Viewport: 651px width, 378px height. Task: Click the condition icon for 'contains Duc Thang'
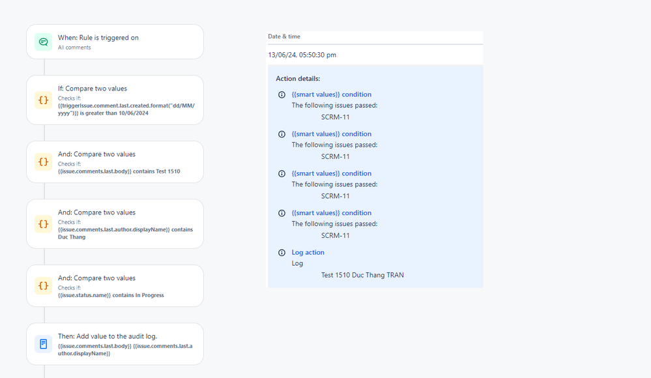[44, 224]
